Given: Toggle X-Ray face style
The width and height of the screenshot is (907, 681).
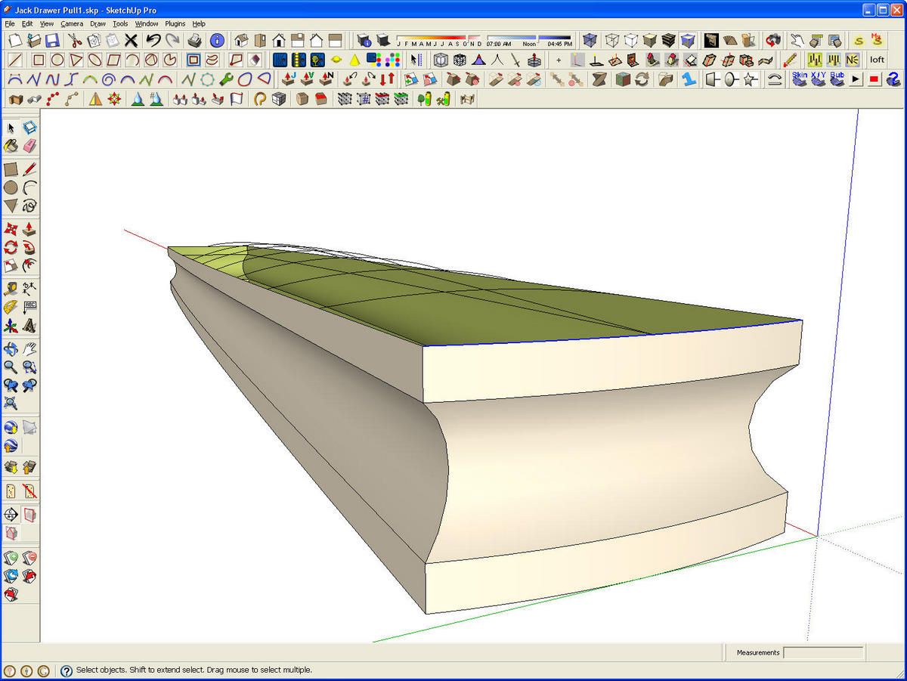Looking at the screenshot, I should [x=590, y=41].
